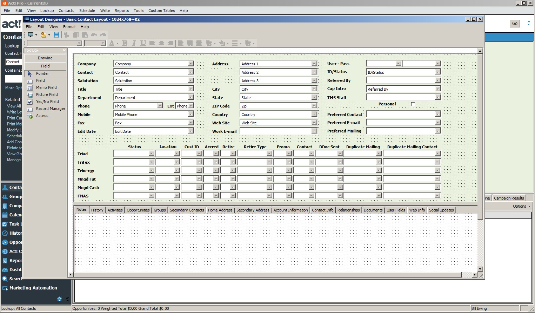Expand the Triad Status dropdown

coord(151,154)
